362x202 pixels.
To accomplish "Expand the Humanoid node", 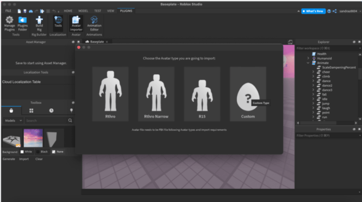I will [308, 58].
